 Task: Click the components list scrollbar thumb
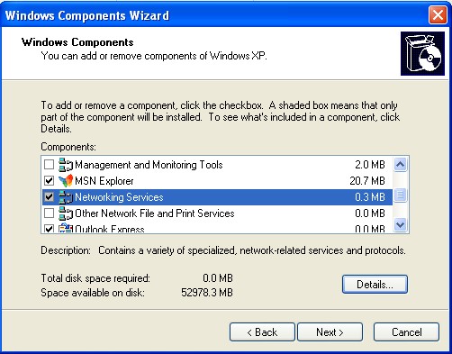pyautogui.click(x=401, y=195)
